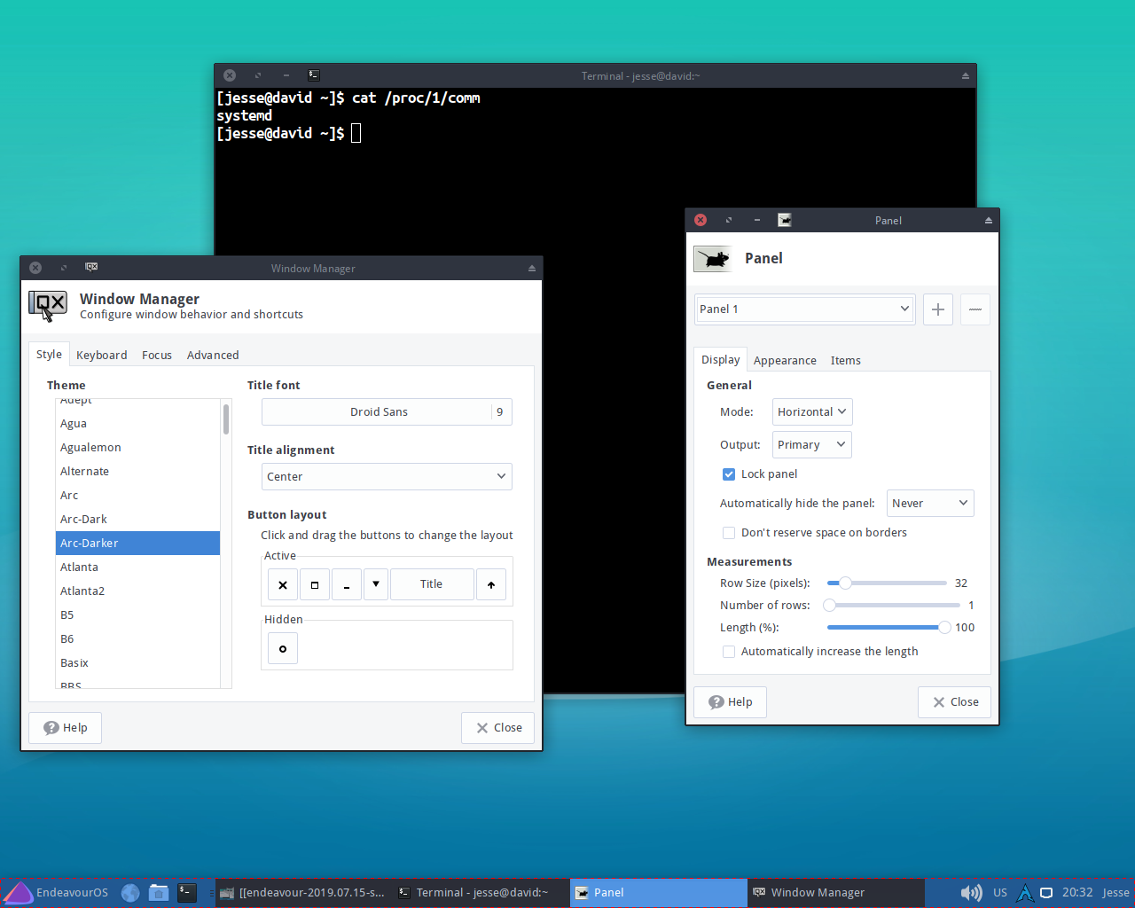
Task: Click the Menu triangle icon in Active layout
Action: tap(376, 584)
